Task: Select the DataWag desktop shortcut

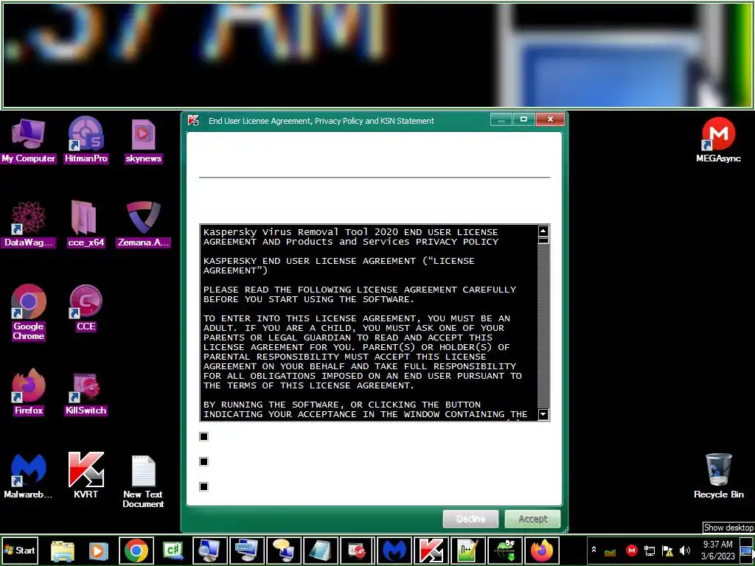Action: tap(28, 224)
